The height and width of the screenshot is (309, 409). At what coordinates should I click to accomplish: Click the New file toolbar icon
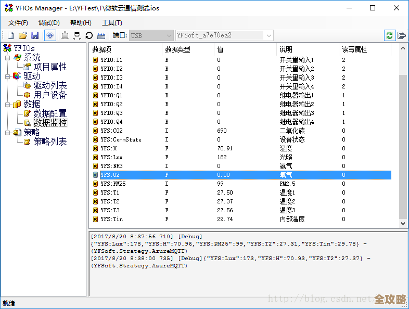[x=11, y=35]
